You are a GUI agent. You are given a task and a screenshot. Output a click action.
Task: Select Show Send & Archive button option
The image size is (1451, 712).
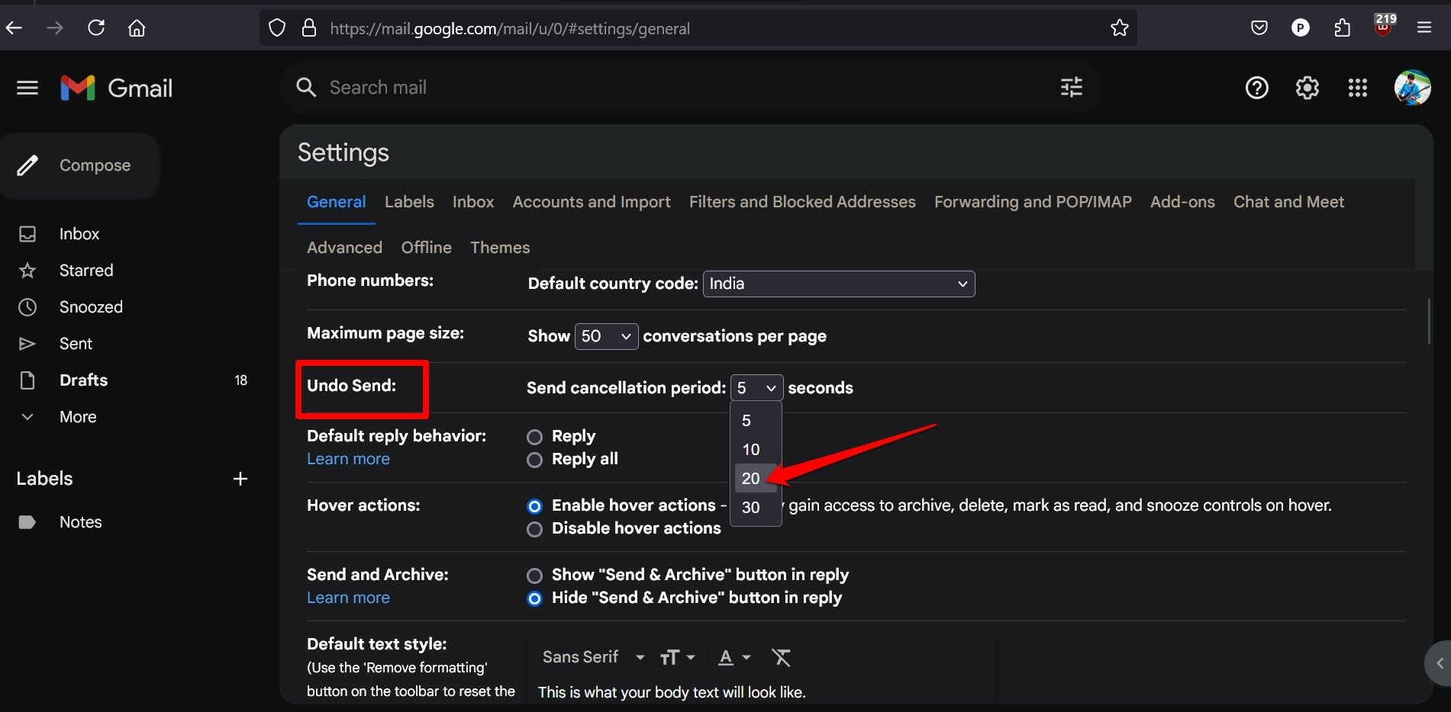pyautogui.click(x=534, y=576)
